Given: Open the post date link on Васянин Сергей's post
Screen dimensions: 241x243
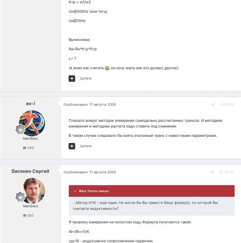Looking at the screenshot, I should [x=90, y=172].
